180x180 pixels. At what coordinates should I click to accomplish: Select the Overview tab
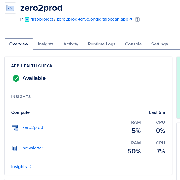coord(19,44)
